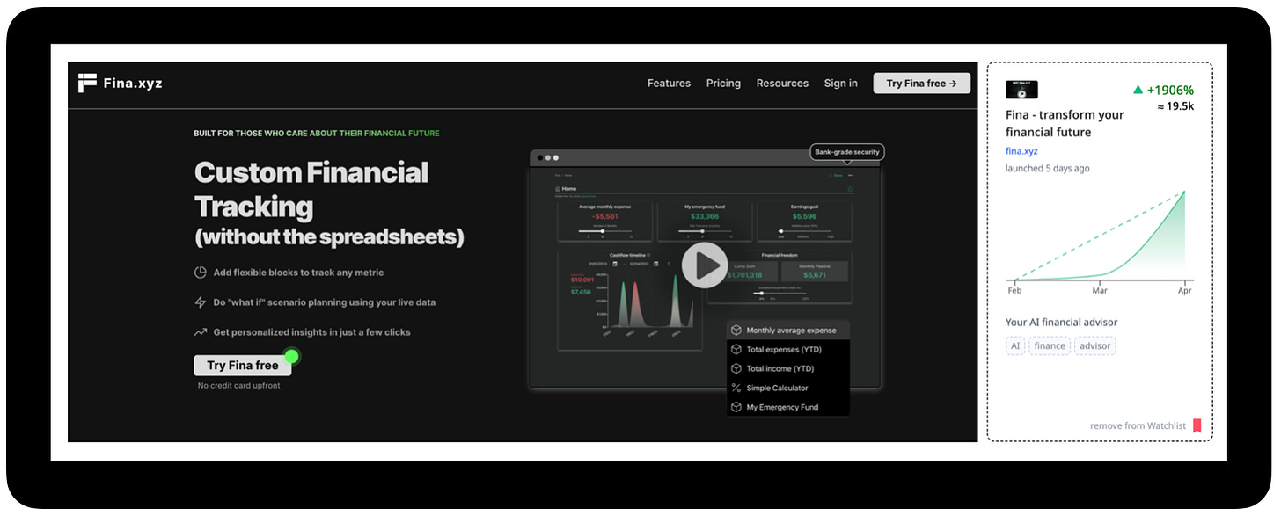The width and height of the screenshot is (1281, 516).
Task: Select Total expenses (YTD) block
Action: 788,350
